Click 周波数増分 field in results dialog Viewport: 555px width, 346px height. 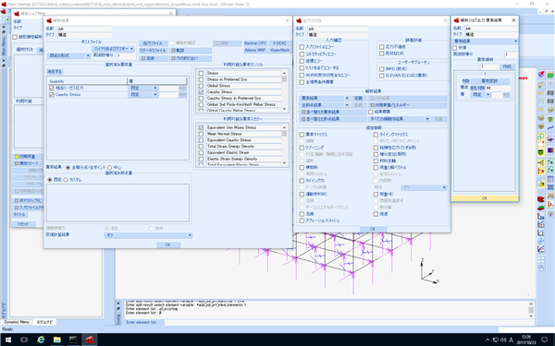click(x=125, y=55)
